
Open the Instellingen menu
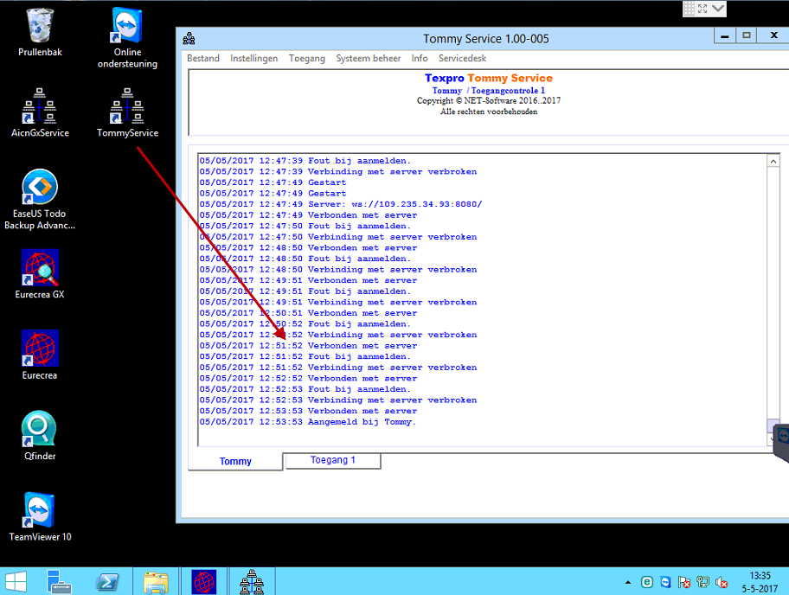pos(253,58)
